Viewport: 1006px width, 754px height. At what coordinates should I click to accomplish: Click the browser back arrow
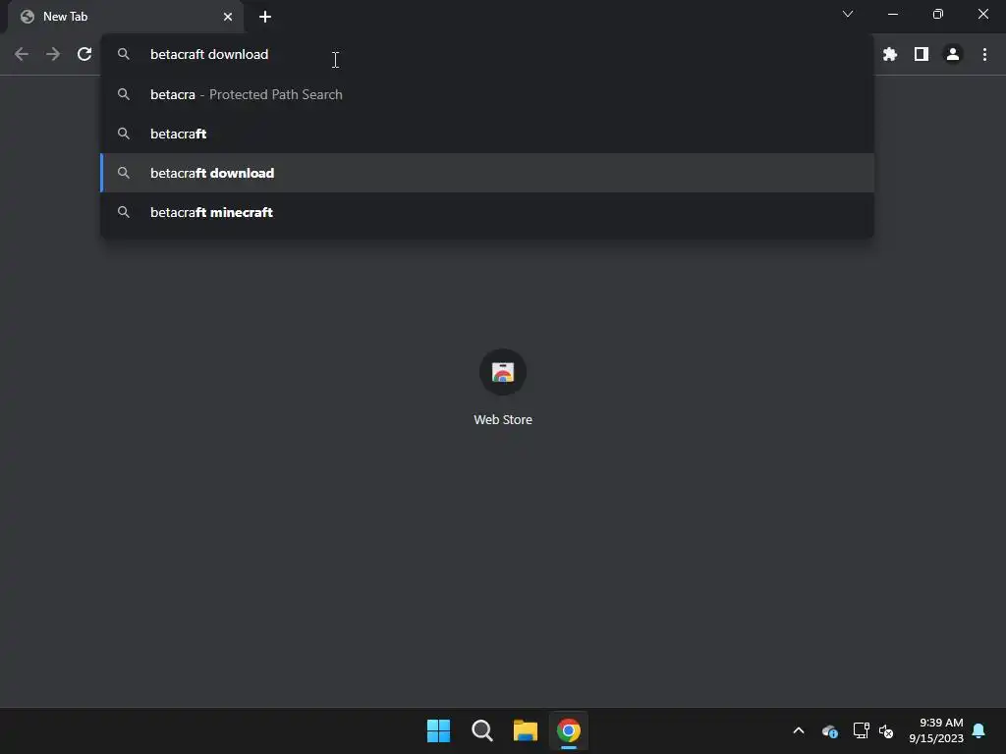click(x=22, y=55)
